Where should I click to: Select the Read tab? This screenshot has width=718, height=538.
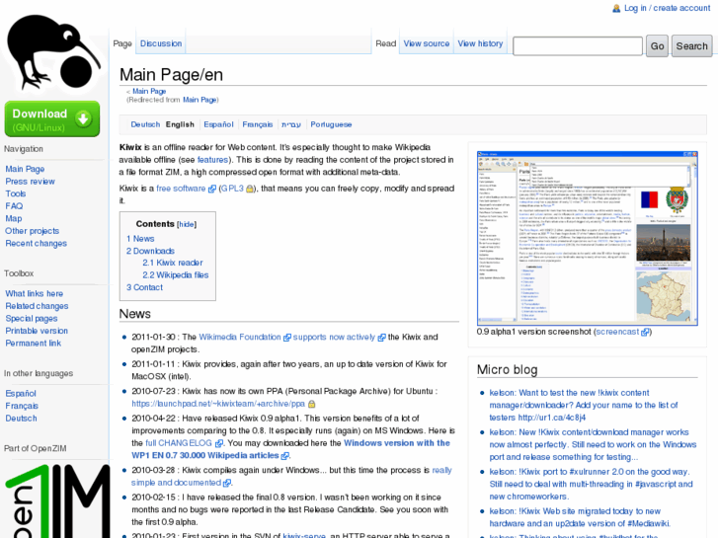385,43
